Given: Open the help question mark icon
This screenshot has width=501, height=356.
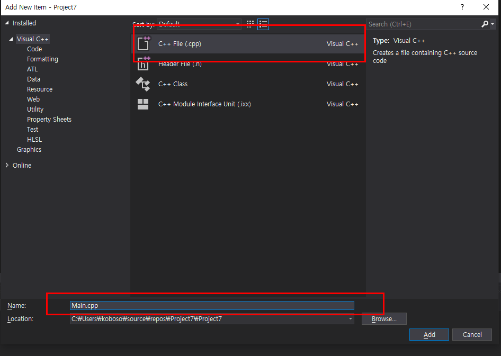Looking at the screenshot, I should coord(462,7).
